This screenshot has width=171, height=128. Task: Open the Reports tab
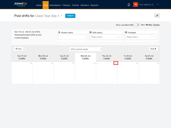(94, 5)
